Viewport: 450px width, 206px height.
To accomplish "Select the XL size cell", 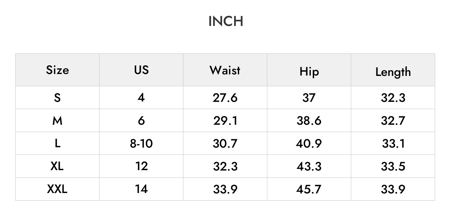I will coord(58,166).
